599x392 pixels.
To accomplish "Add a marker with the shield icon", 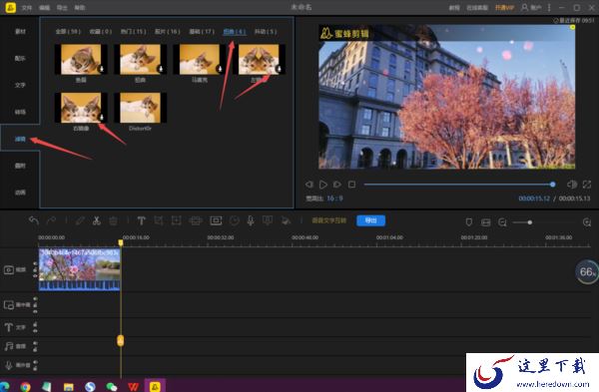I will [x=469, y=222].
